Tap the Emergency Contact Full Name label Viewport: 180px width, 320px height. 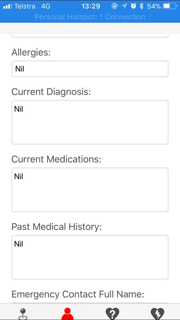coord(78,294)
